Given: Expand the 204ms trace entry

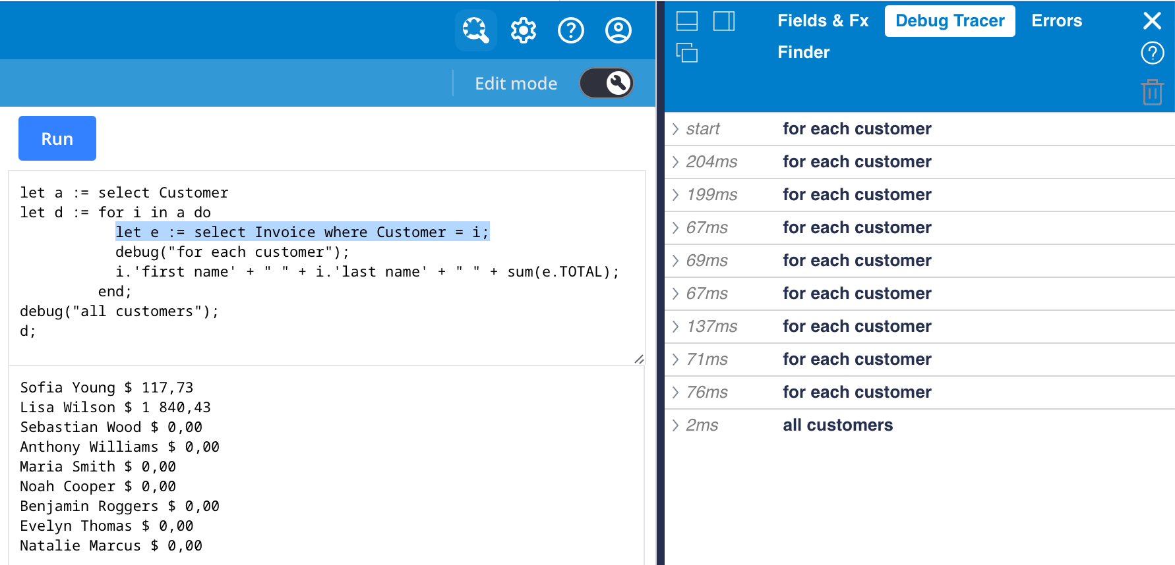Looking at the screenshot, I should click(x=676, y=162).
